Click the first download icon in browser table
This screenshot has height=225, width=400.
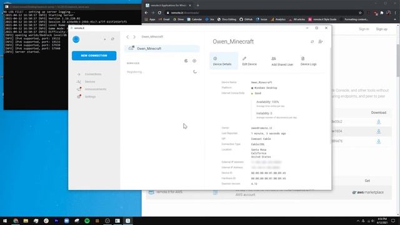tap(379, 122)
